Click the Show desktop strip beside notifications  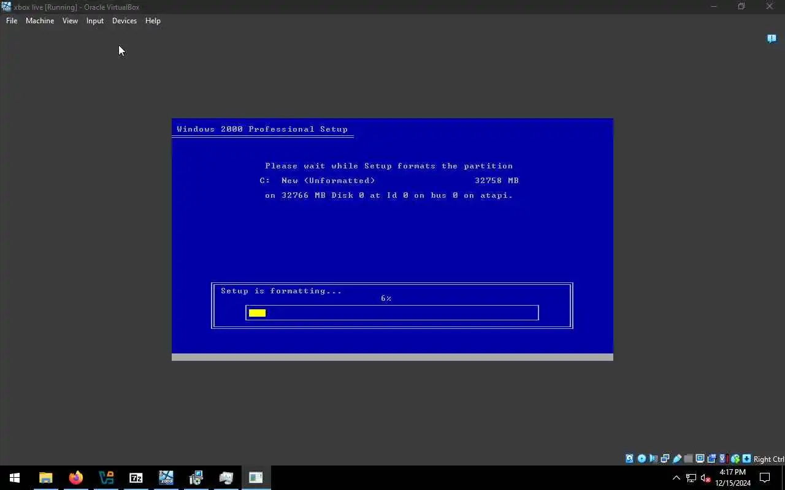[x=783, y=478]
